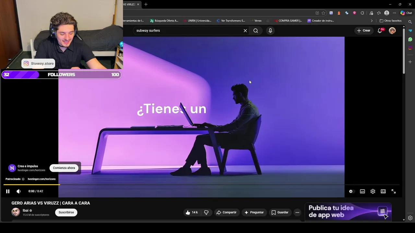Open Copilot Chat button
This screenshot has height=233, width=415.
coord(406,13)
